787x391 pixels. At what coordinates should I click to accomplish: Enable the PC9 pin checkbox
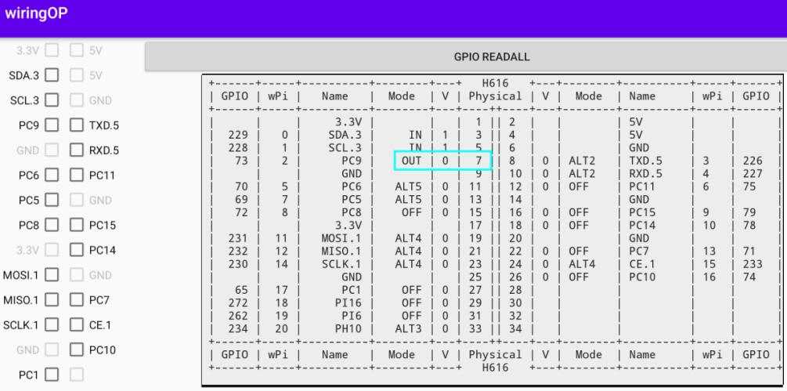click(52, 125)
